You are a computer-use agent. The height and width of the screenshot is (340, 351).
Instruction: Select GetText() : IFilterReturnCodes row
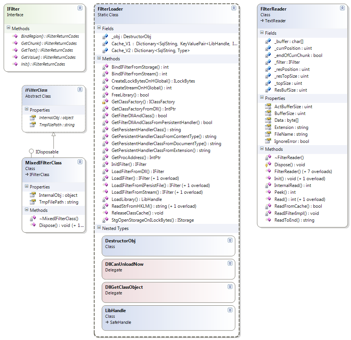coord(47,50)
